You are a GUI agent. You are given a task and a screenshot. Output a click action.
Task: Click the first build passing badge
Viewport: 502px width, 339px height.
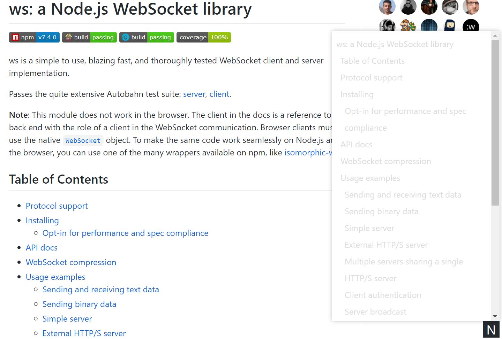pos(89,37)
